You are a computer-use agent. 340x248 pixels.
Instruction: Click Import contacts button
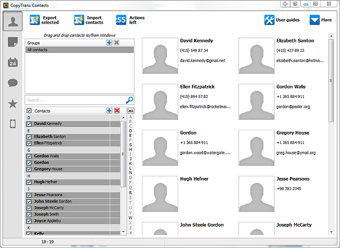pyautogui.click(x=88, y=20)
